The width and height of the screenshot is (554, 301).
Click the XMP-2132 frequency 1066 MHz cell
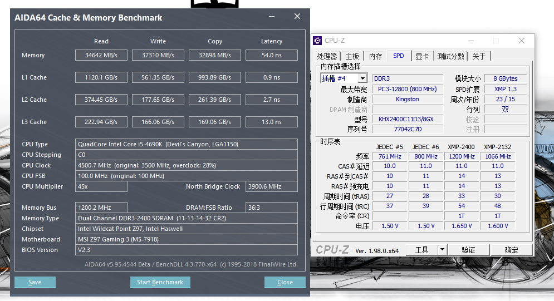click(x=498, y=156)
